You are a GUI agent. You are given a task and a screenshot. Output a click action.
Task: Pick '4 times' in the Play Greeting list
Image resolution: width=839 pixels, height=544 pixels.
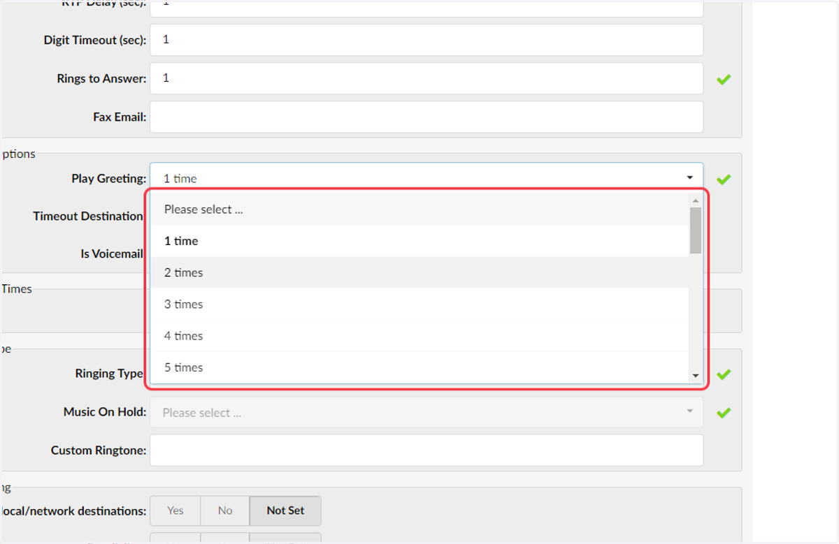pyautogui.click(x=419, y=336)
